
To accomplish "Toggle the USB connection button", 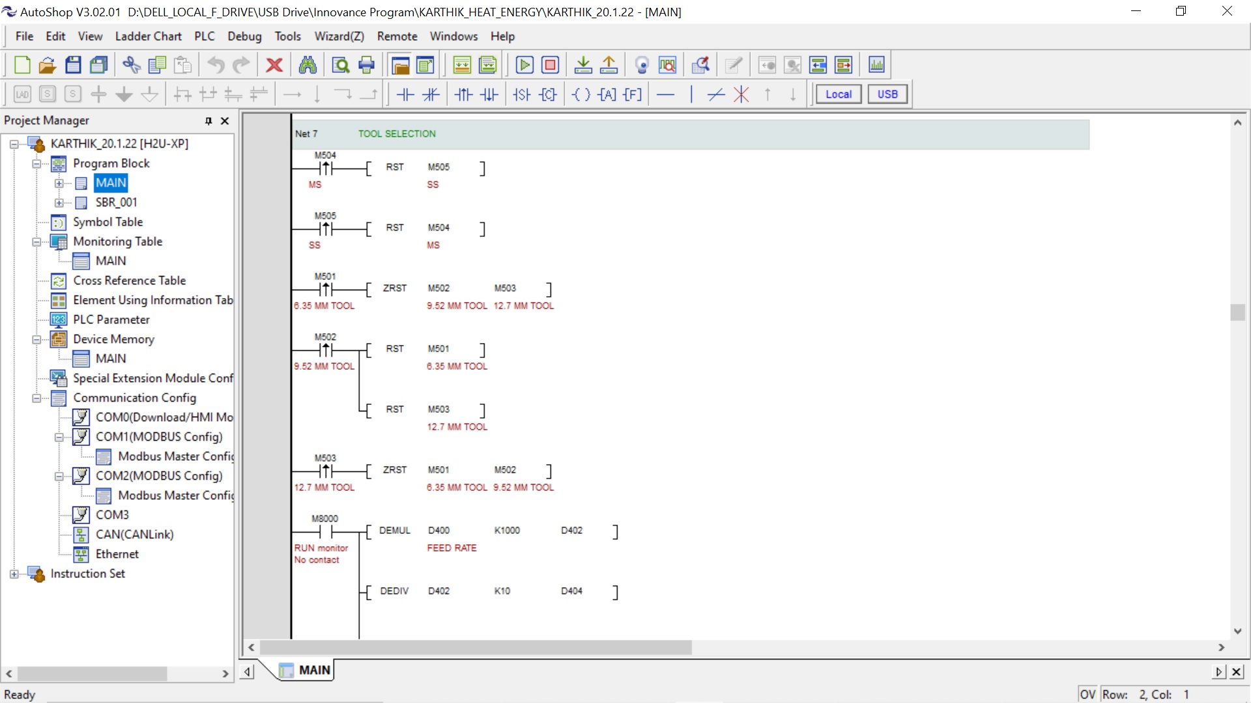I will pos(887,94).
